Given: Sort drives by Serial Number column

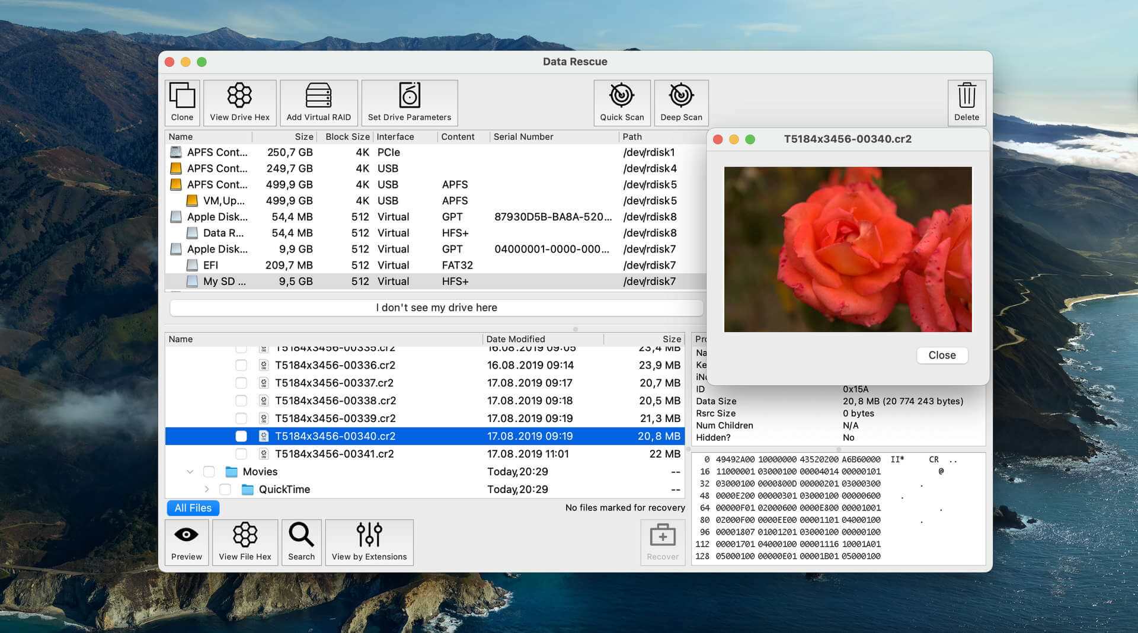Looking at the screenshot, I should (554, 137).
